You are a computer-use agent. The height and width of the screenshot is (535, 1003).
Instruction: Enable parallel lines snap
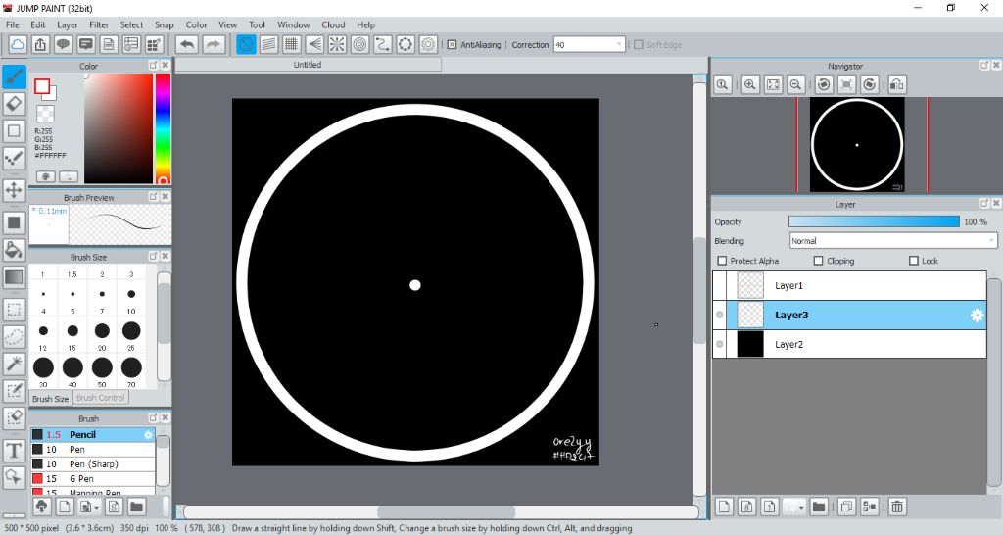pyautogui.click(x=268, y=44)
